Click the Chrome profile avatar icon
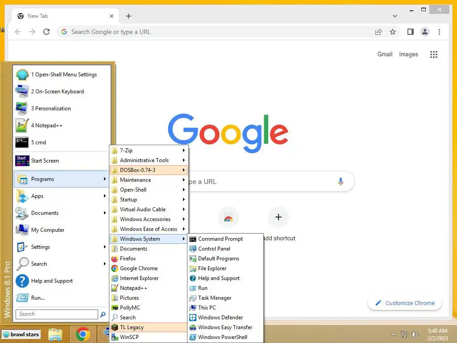 point(425,32)
